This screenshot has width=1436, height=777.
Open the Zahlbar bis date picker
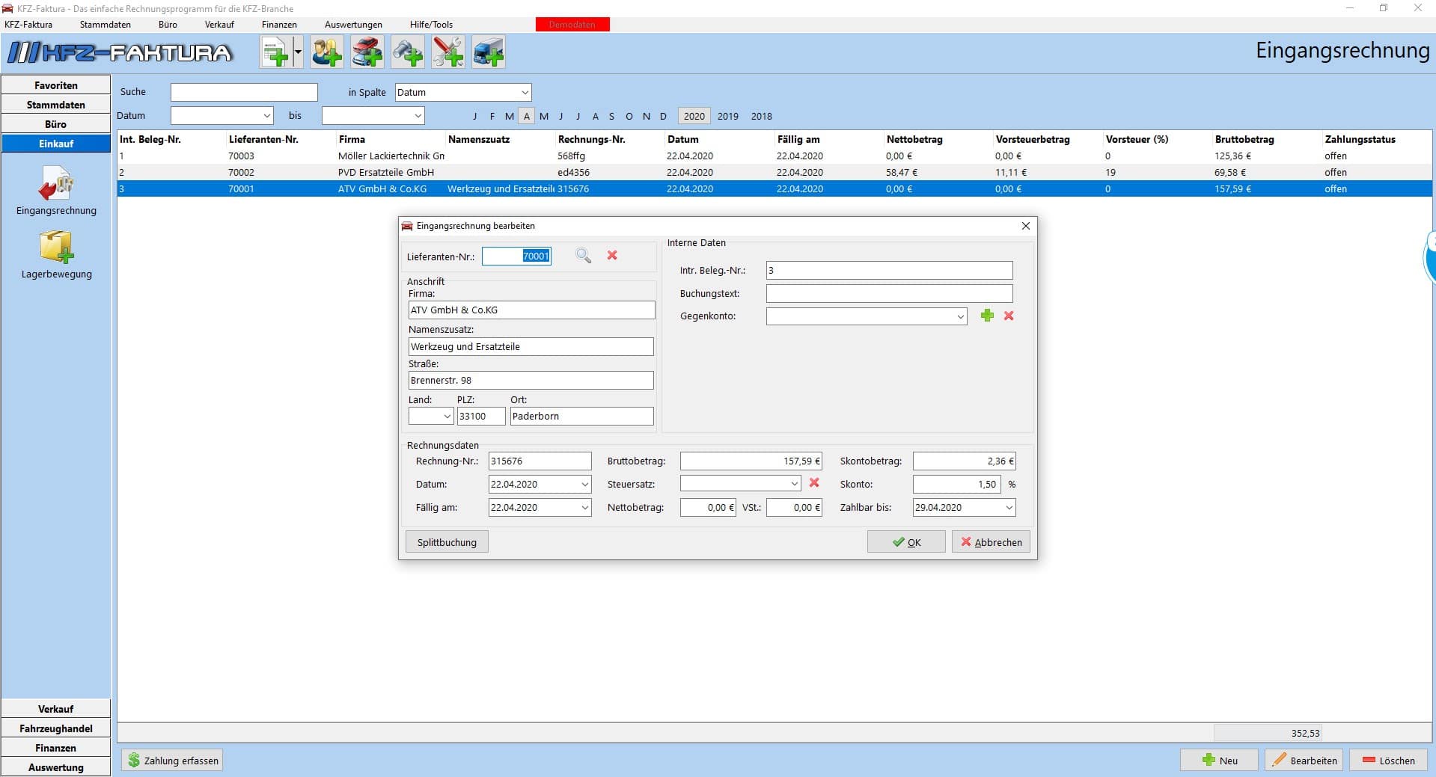coord(1009,508)
